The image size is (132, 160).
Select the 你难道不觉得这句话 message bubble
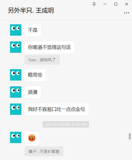coord(49,47)
